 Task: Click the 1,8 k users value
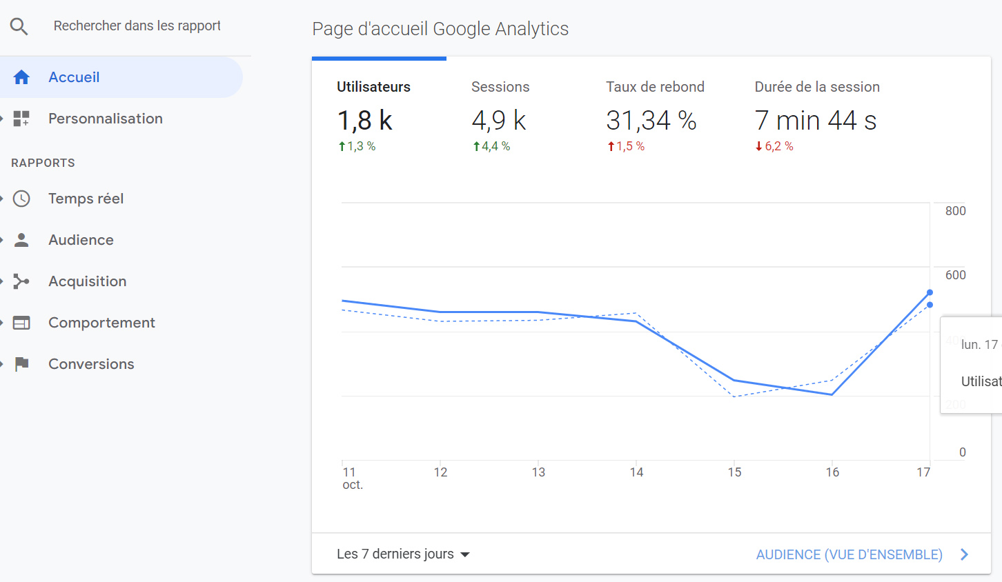click(364, 121)
